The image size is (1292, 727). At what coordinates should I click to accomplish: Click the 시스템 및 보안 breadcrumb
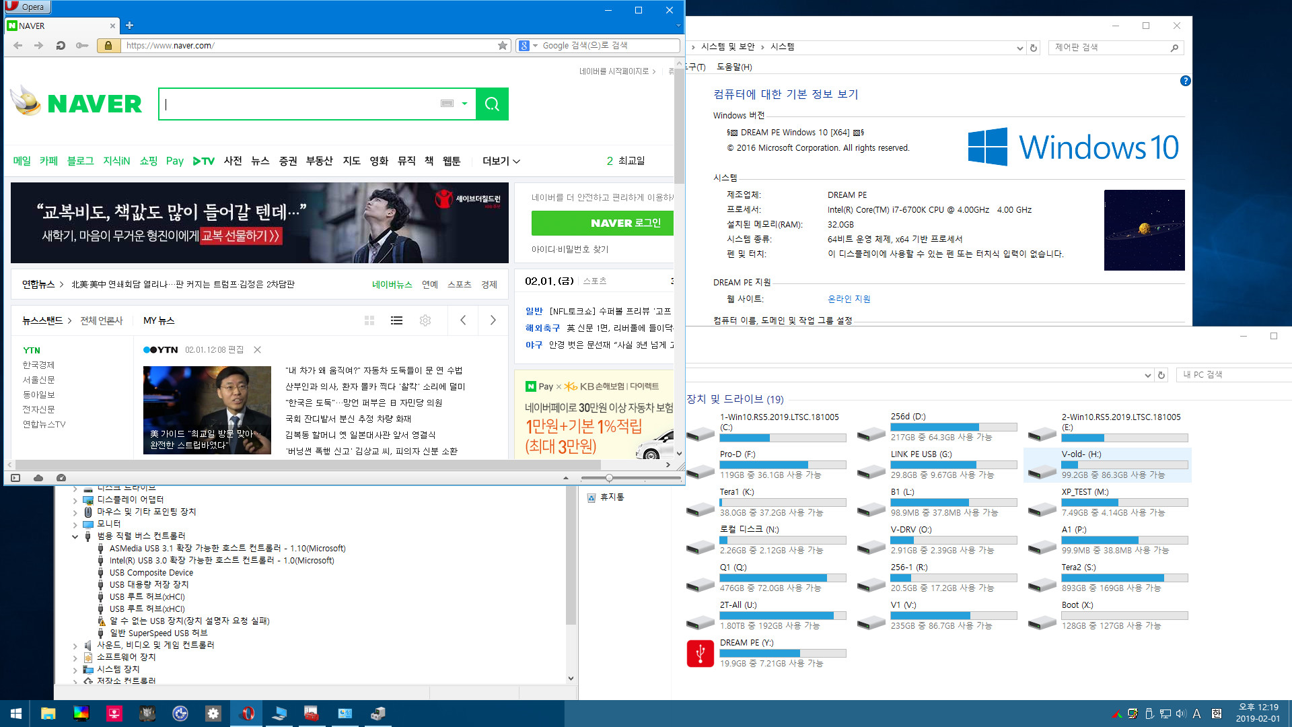727,46
